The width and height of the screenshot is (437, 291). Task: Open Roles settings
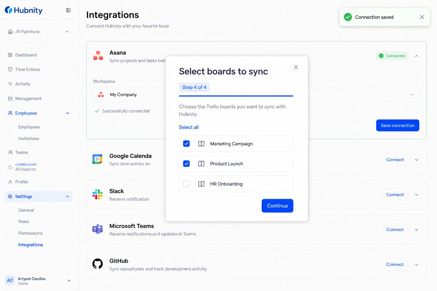[24, 222]
